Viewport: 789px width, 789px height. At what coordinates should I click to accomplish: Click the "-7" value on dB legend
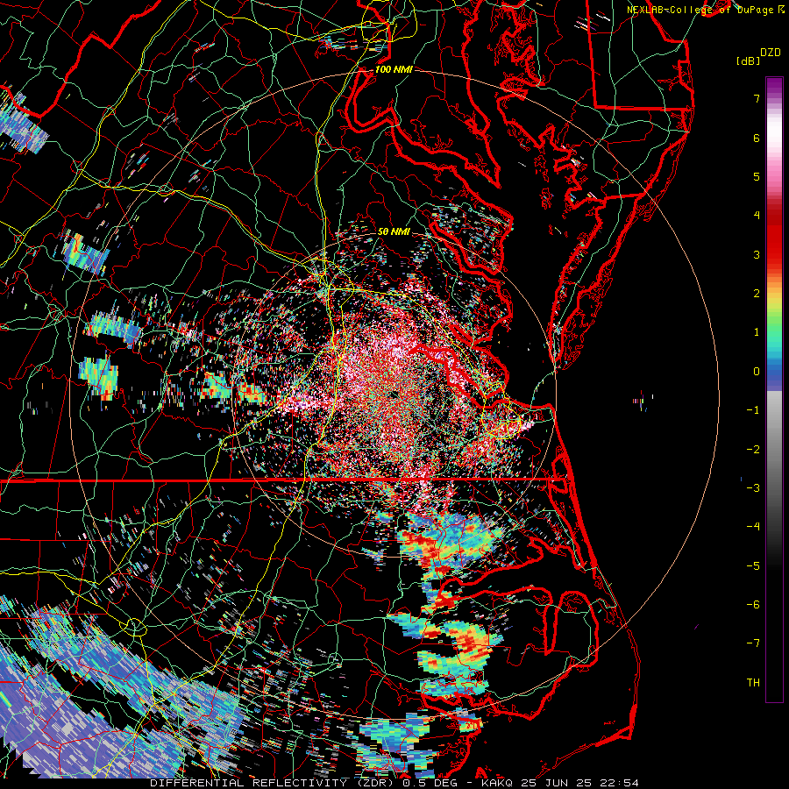coord(753,643)
